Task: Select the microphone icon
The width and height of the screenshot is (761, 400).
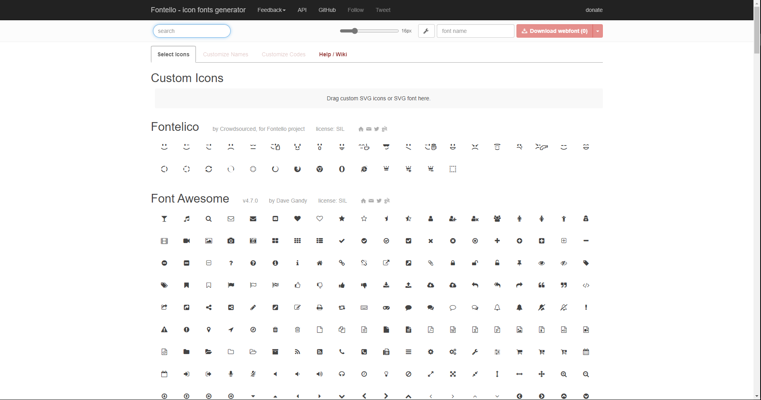Action: point(231,374)
